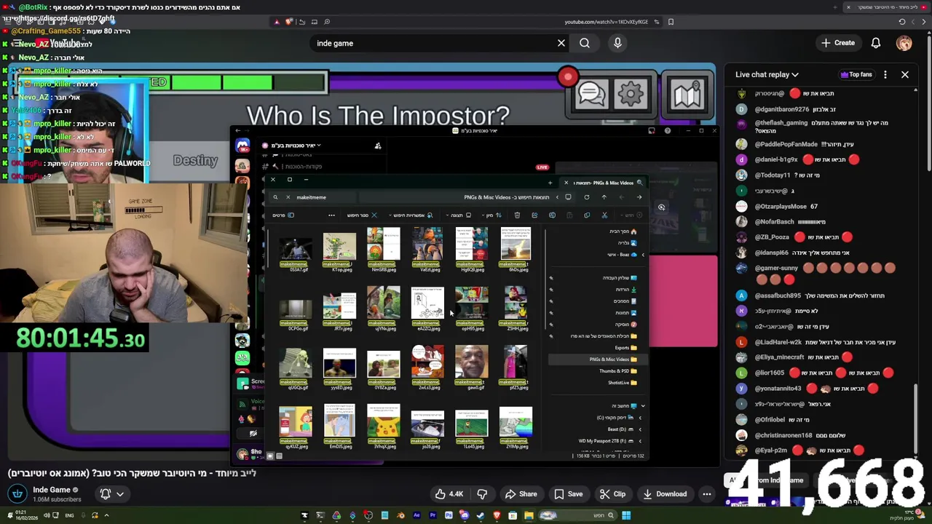The image size is (932, 524).
Task: Close search button in Explorer toolbar
Action: point(360,215)
